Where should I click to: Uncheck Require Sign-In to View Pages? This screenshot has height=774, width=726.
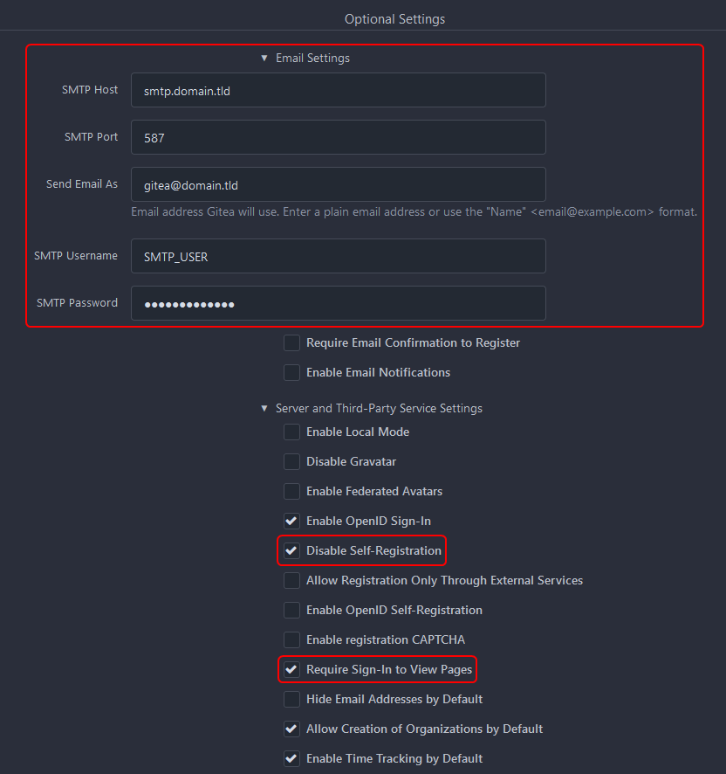tap(291, 669)
